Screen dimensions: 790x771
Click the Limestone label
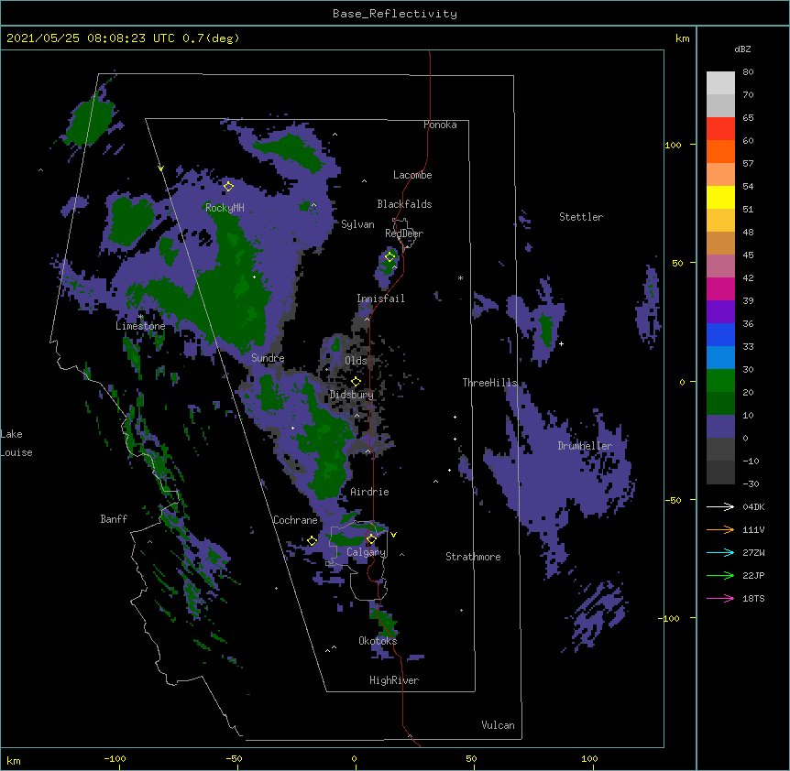pyautogui.click(x=140, y=326)
